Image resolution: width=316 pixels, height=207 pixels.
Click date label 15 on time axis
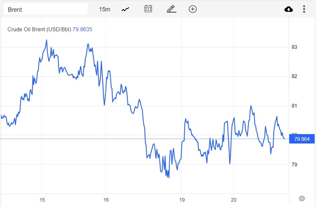[x=42, y=200]
